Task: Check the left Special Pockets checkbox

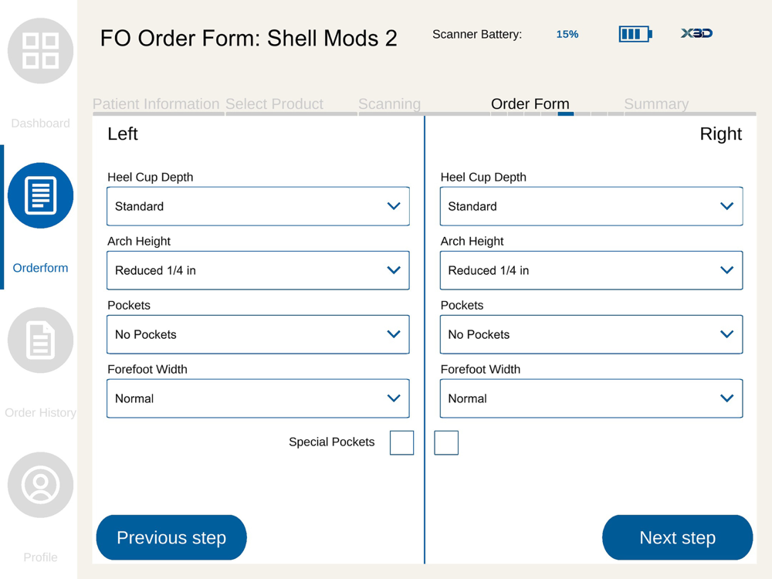Action: [401, 442]
